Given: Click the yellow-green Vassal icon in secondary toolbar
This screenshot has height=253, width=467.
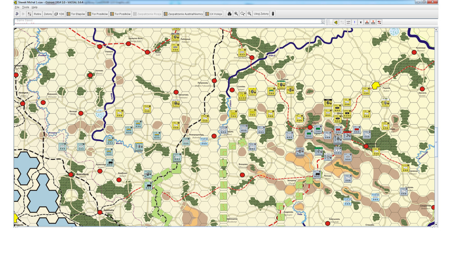Looking at the screenshot, I should (336, 22).
